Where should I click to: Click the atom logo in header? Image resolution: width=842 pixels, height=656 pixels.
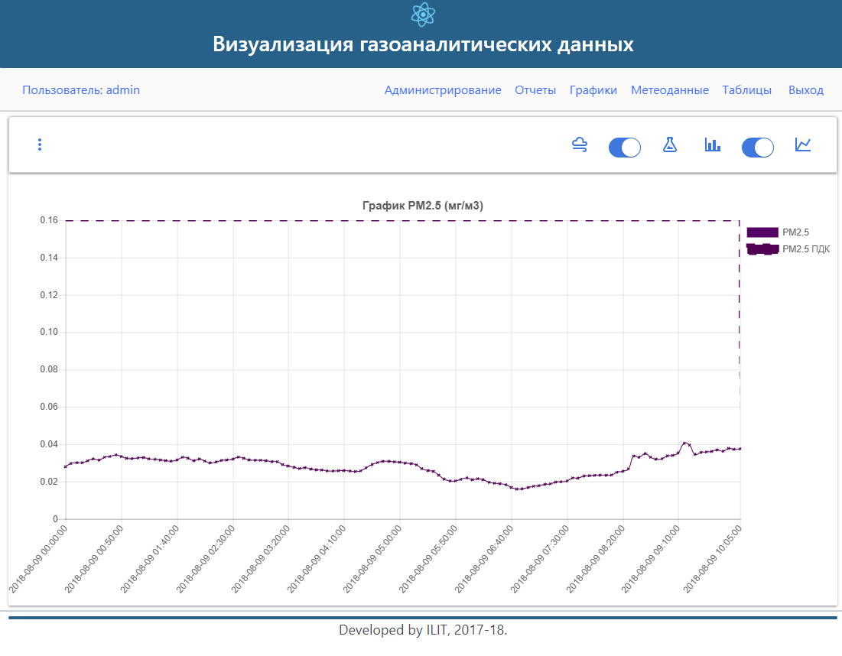(422, 15)
